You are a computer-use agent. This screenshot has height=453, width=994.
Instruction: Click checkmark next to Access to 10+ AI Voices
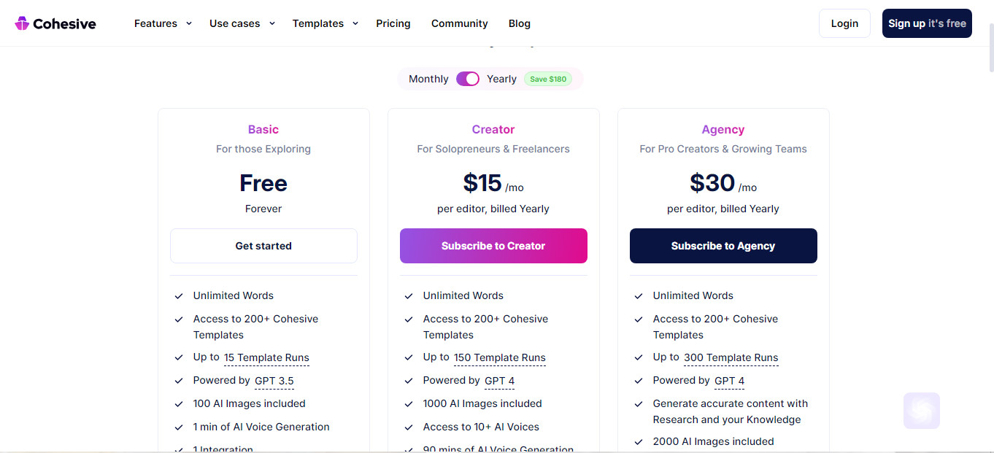[409, 427]
